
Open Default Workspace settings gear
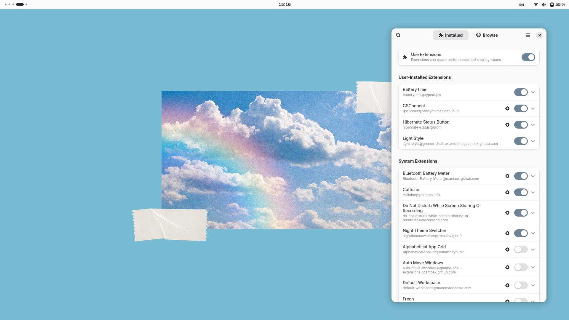pyautogui.click(x=507, y=285)
